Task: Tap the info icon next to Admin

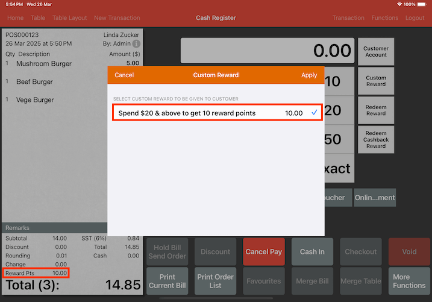Action: tap(136, 43)
